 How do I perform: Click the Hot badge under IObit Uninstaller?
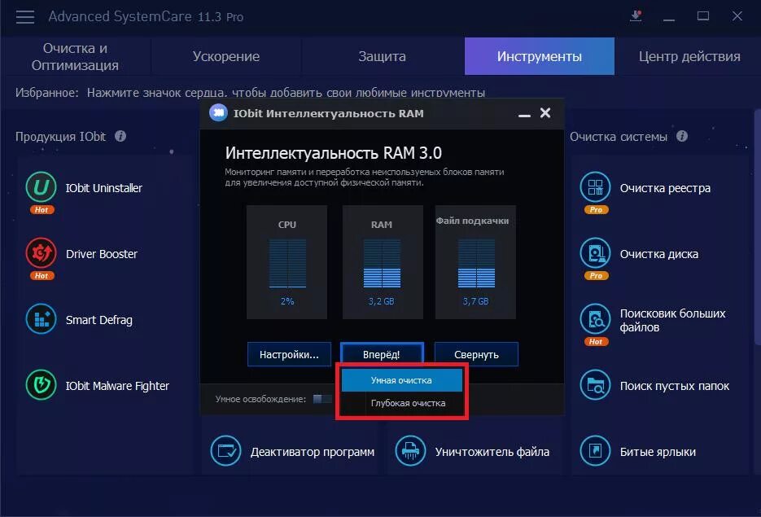click(x=42, y=210)
